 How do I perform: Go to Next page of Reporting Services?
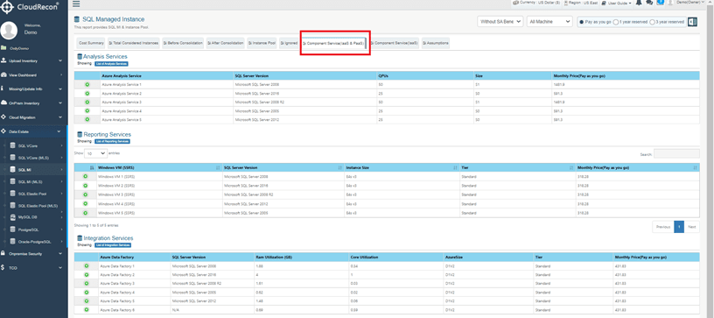click(x=691, y=226)
